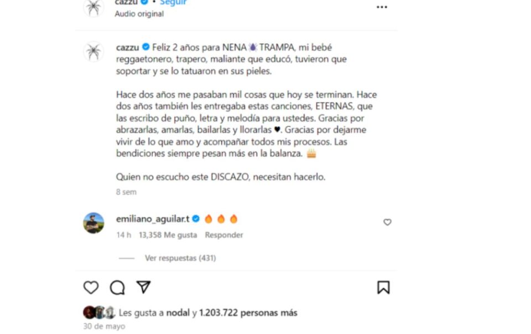The image size is (531, 334).
Task: Open the Audio original link
Action: [x=139, y=14]
